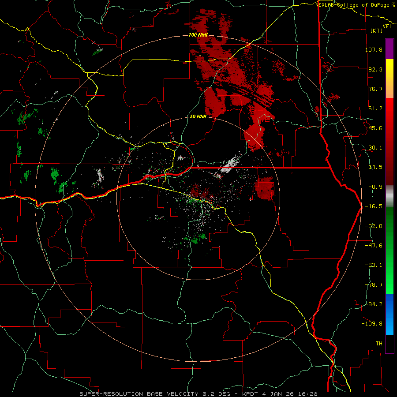
Task: Click the -0.9 legend value
Action: [x=375, y=187]
